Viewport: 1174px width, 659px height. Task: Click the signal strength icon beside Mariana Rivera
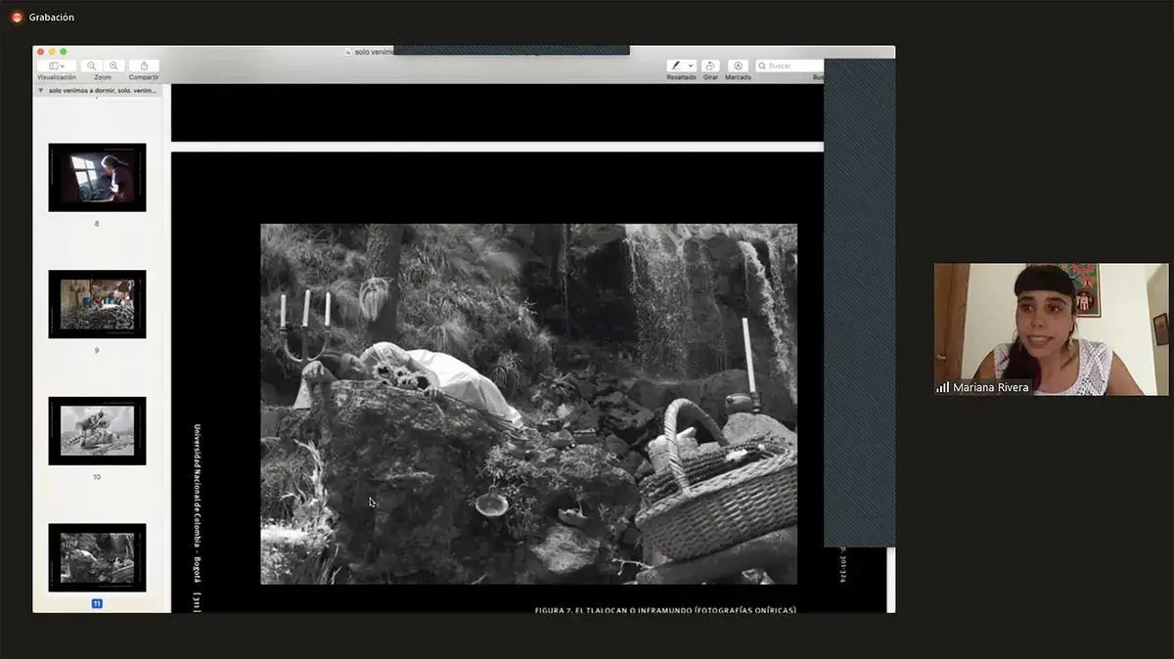pos(943,387)
